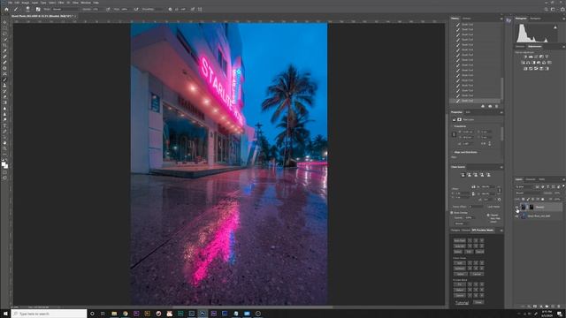Open the File menu

10,3
